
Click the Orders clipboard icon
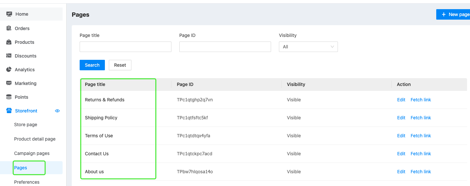pos(9,28)
